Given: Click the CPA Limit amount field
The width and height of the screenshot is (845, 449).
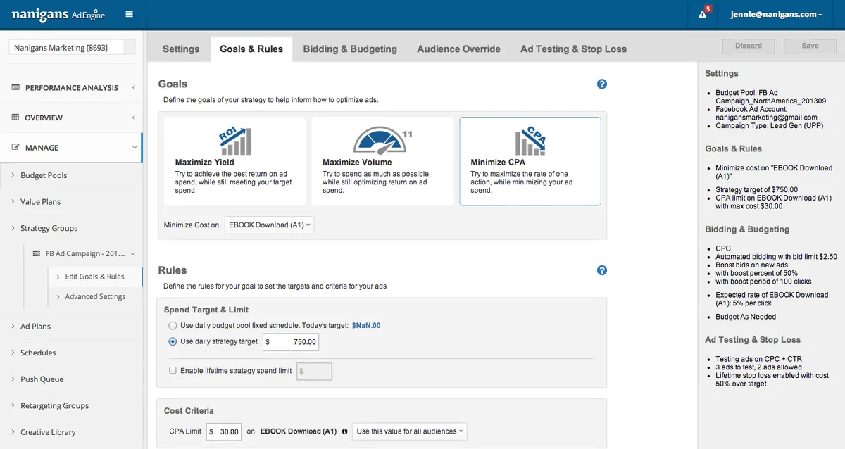Looking at the screenshot, I should click(x=225, y=431).
